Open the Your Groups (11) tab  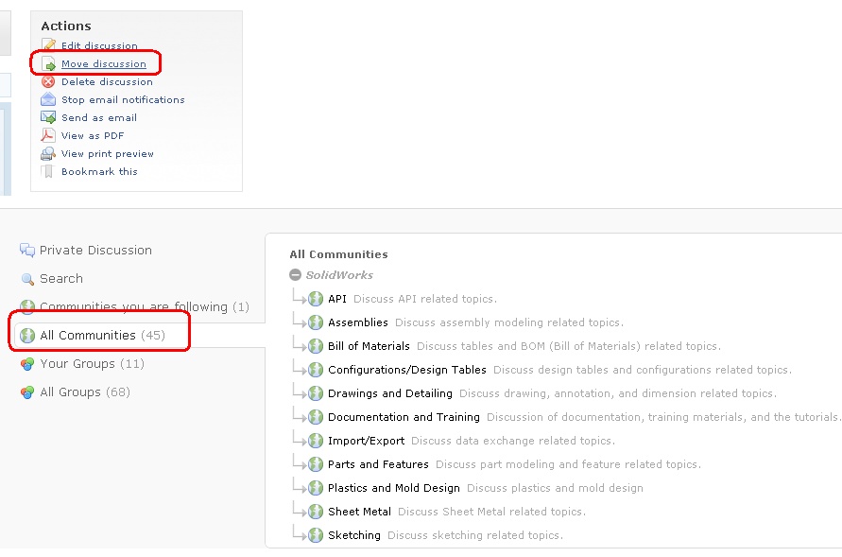[81, 364]
